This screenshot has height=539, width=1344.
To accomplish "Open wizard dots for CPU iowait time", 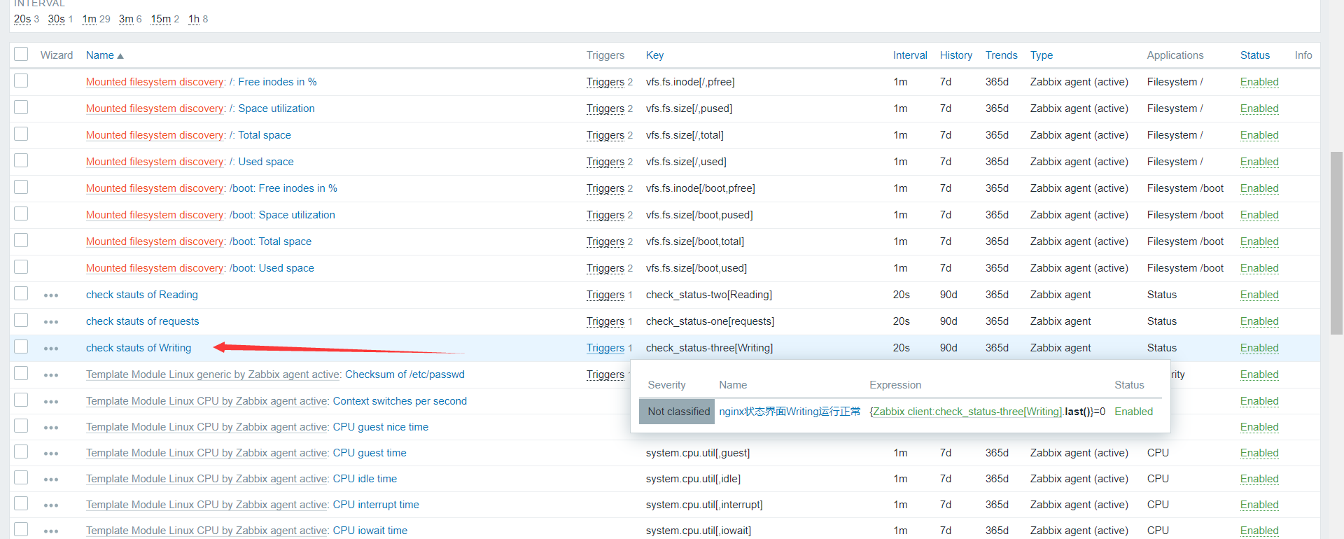I will 51,531.
